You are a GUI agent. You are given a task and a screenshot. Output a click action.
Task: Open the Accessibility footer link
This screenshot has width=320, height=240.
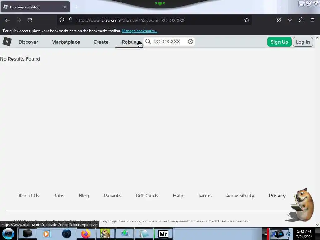[x=240, y=196]
